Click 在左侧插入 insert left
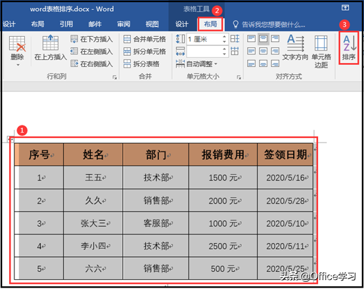This screenshot has width=364, height=289. click(92, 51)
